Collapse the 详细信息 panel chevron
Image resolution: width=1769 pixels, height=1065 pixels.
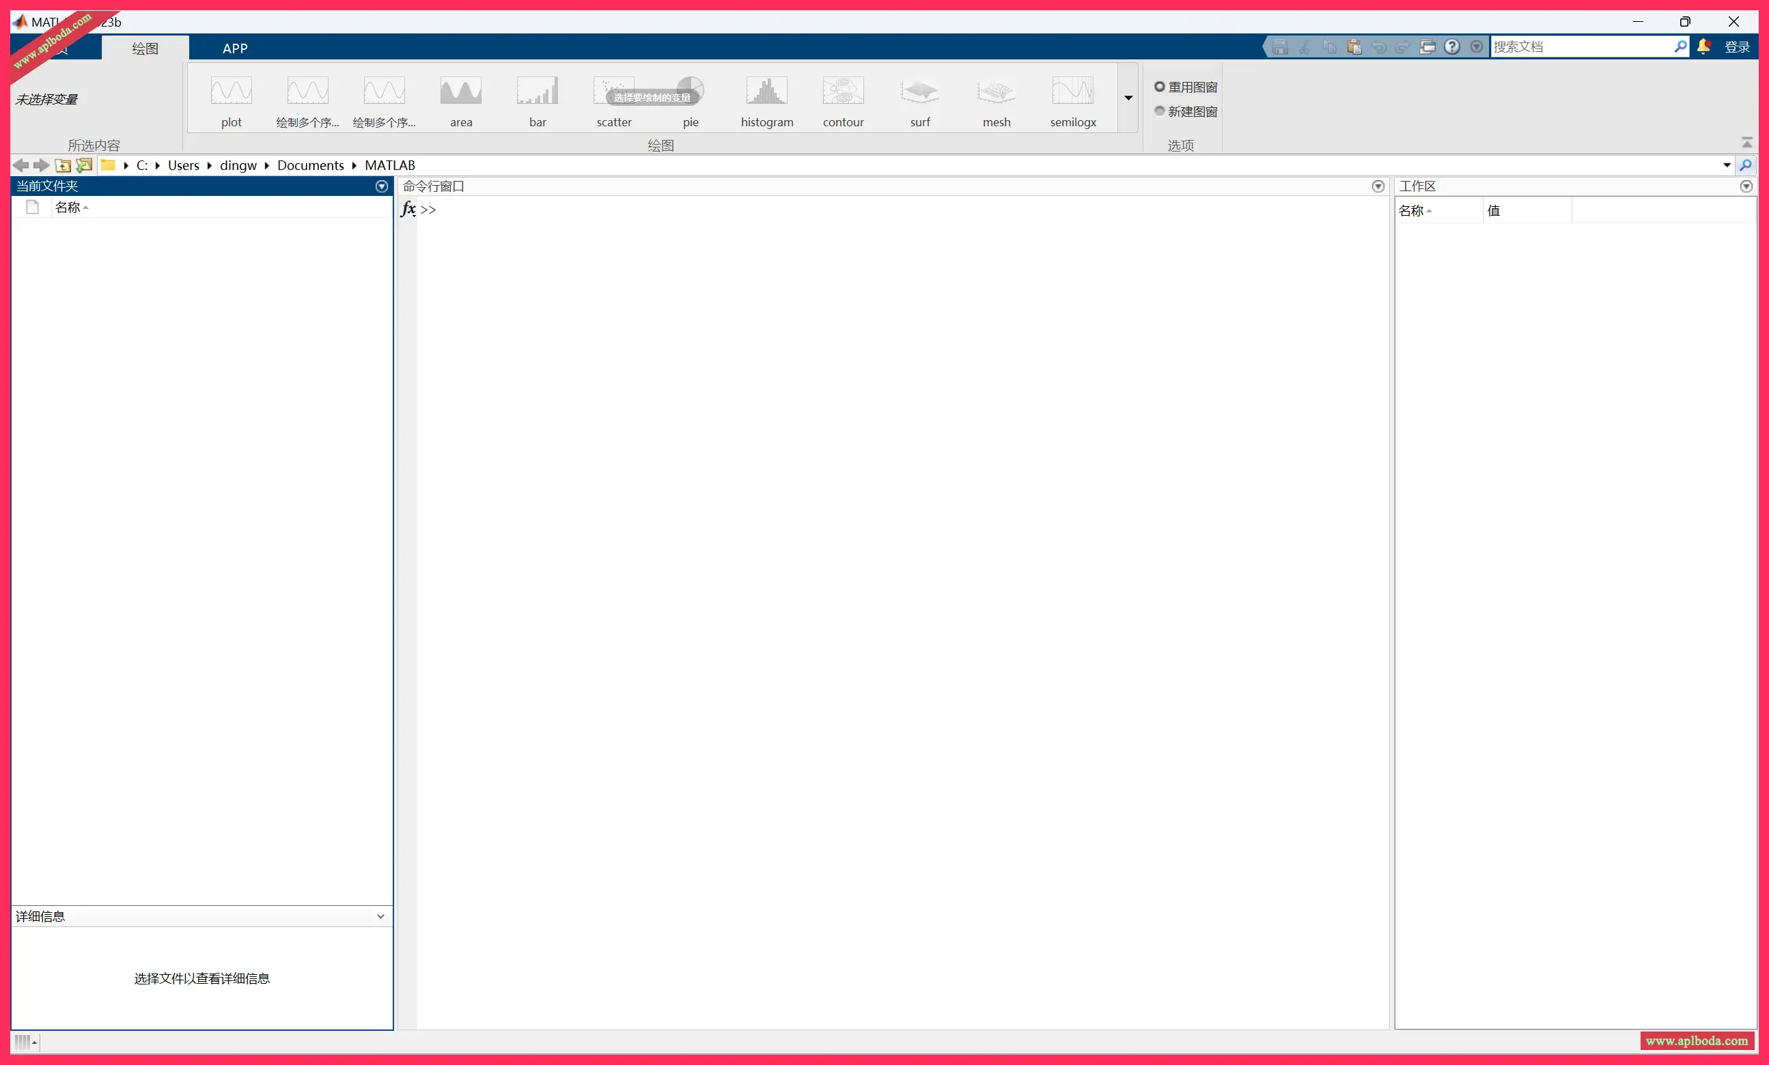pos(380,916)
